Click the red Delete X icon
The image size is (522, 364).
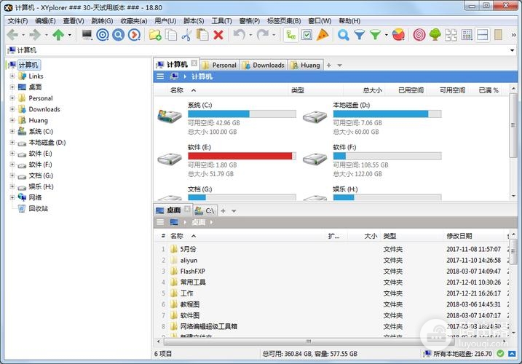tap(218, 35)
